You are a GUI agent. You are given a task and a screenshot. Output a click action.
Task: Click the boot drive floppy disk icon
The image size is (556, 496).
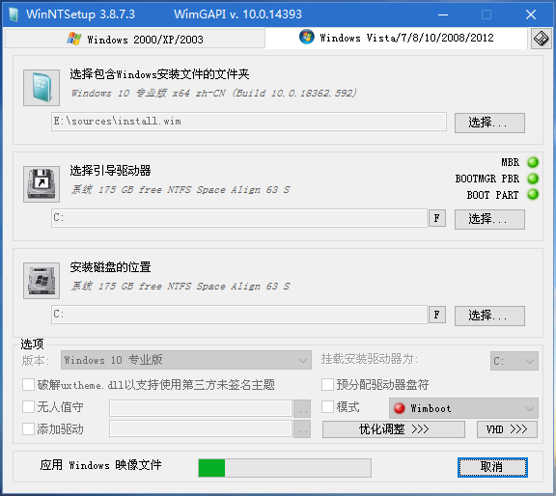click(42, 184)
